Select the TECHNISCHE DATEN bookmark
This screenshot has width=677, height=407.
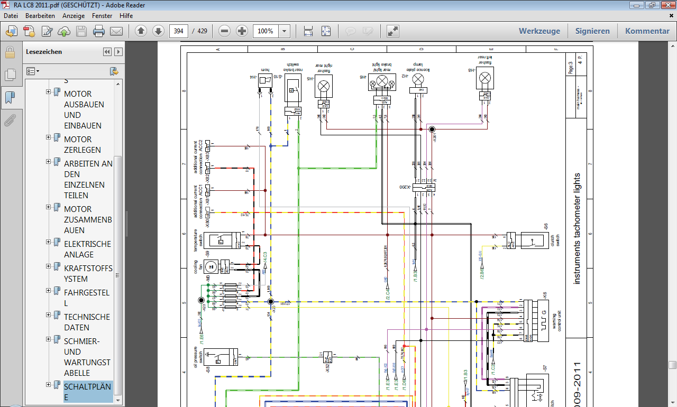click(x=87, y=322)
